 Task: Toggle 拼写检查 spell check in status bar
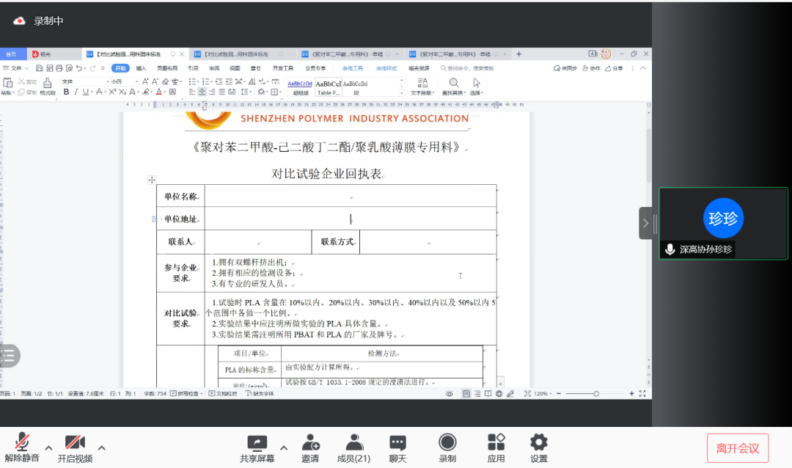[x=185, y=394]
